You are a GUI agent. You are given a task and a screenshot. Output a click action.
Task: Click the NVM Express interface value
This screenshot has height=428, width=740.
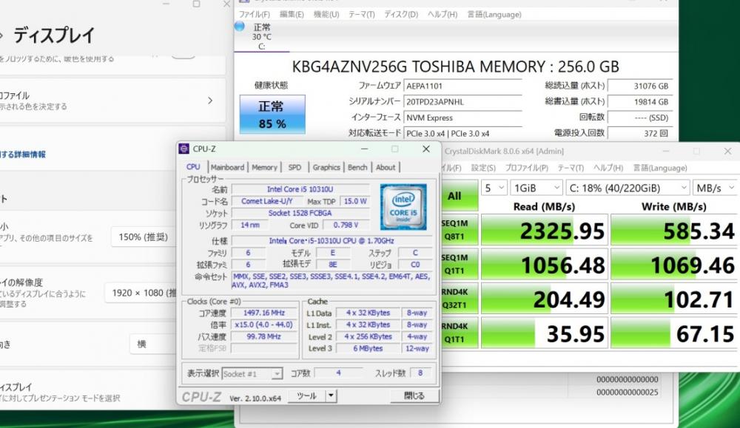pyautogui.click(x=463, y=118)
